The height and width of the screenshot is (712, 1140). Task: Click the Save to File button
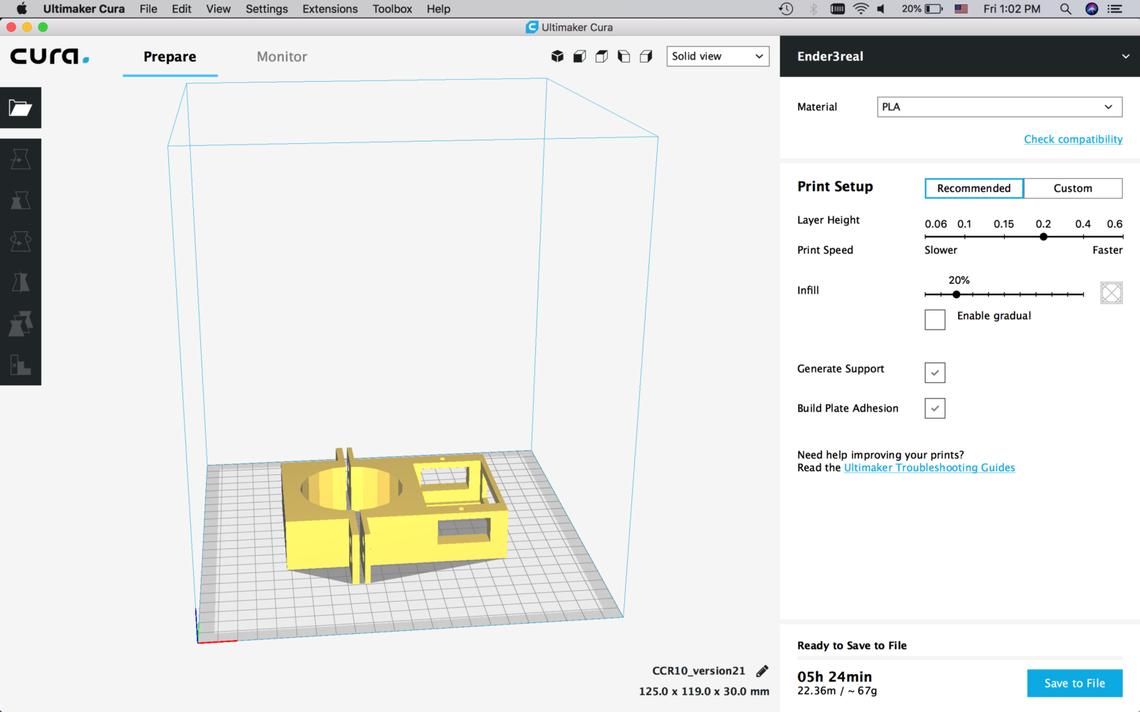point(1074,684)
